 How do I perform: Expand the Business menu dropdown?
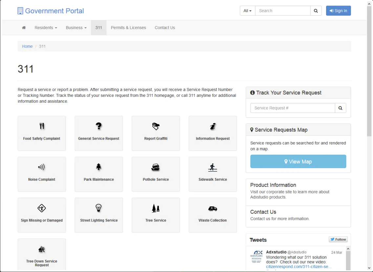tap(76, 28)
